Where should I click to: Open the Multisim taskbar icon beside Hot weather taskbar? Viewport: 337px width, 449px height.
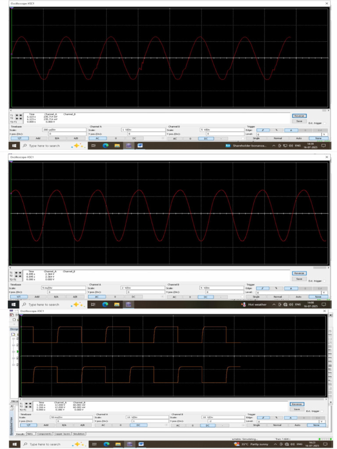(129, 304)
